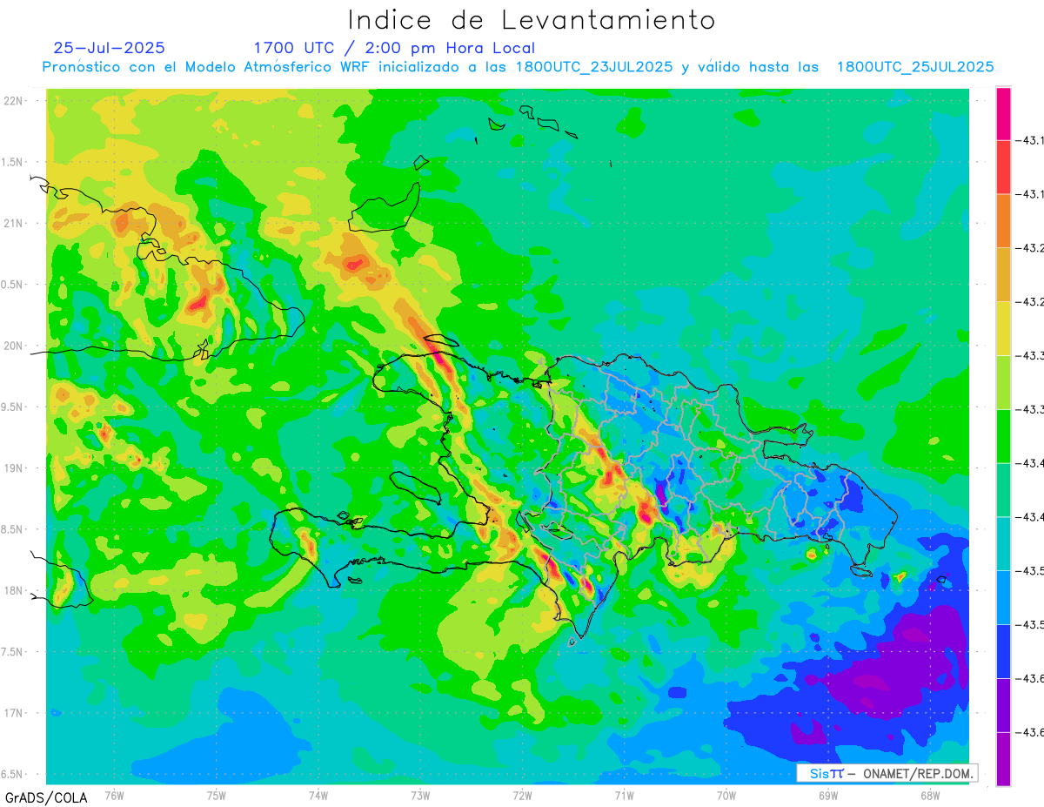This screenshot has height=807, width=1044.
Task: Click the '69W' longitude axis label
Action: [x=828, y=795]
